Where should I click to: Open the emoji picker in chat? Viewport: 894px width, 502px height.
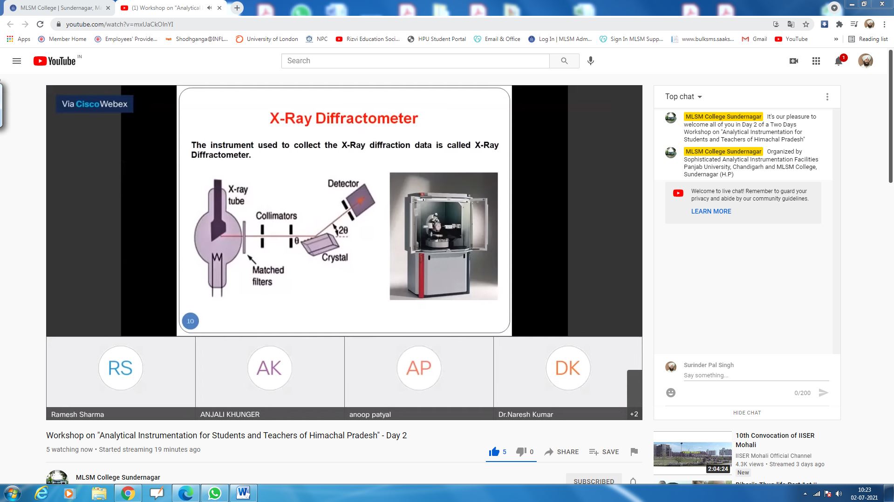(x=671, y=393)
